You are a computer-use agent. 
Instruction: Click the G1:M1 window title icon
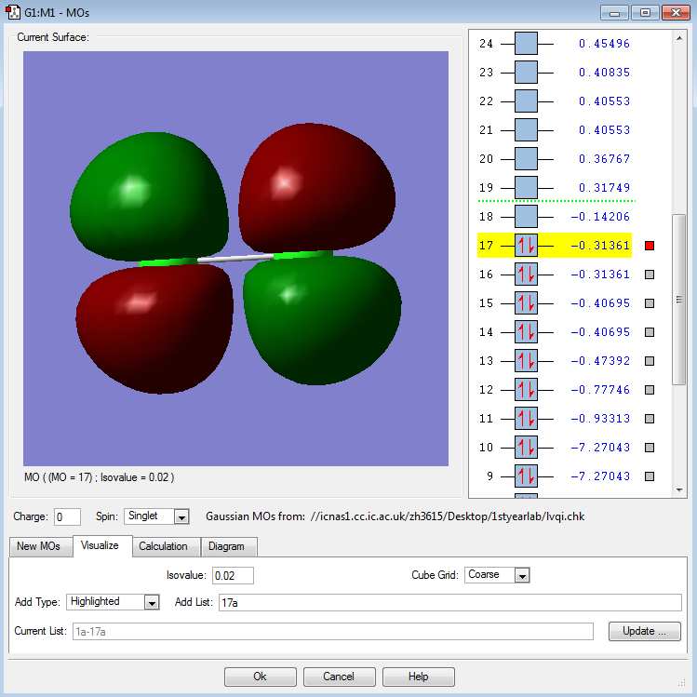pos(12,12)
